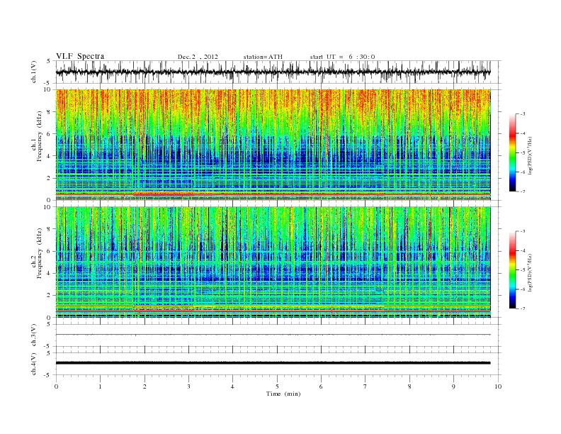Click the "5" tick on the time axis
The width and height of the screenshot is (561, 434).
tap(277, 386)
